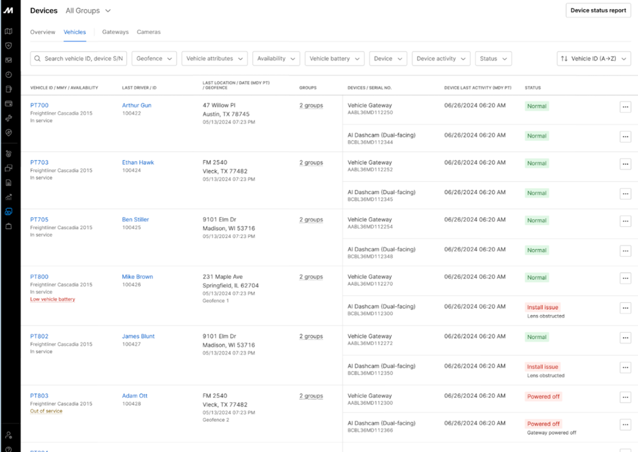
Task: Open the shopping bag icon in sidebar
Action: coord(8,226)
